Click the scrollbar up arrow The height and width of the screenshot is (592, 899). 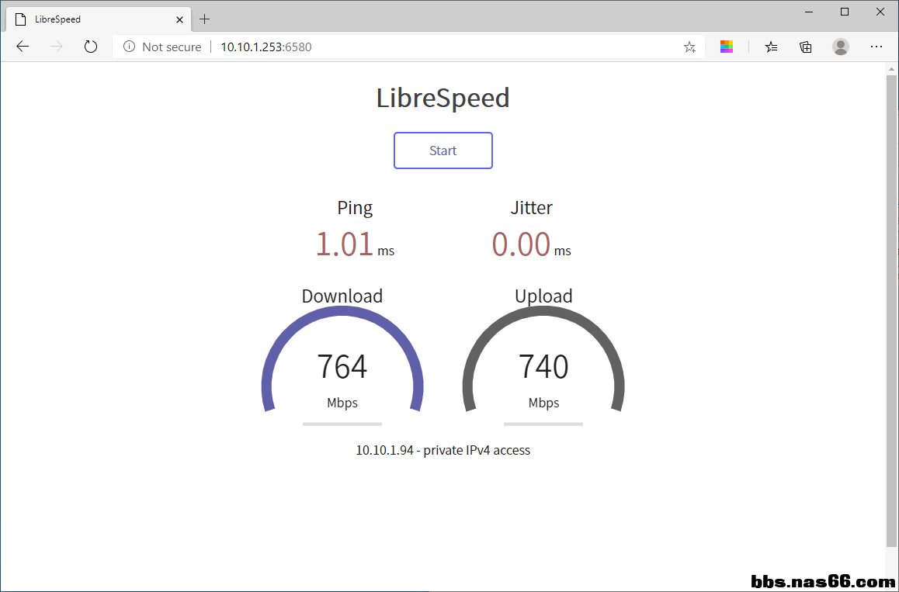pyautogui.click(x=891, y=69)
